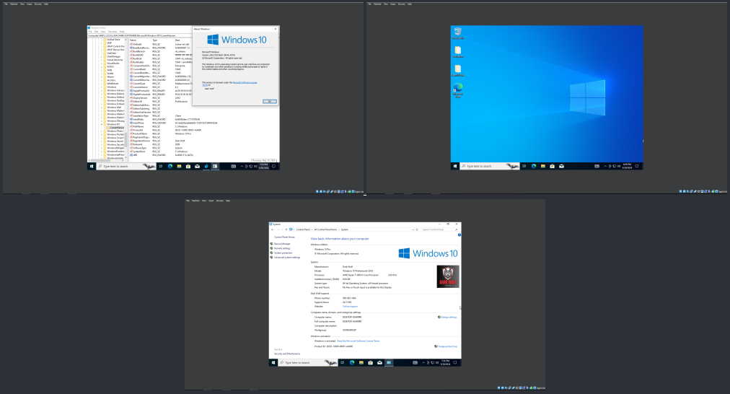This screenshot has width=730, height=394.
Task: Open Microsoft Software License Terms link in About Windows
Action: coord(245,82)
